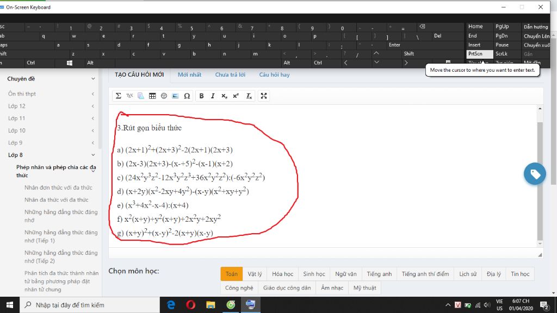Maximize the editor with the fullscreen icon
The image size is (557, 313).
click(264, 96)
